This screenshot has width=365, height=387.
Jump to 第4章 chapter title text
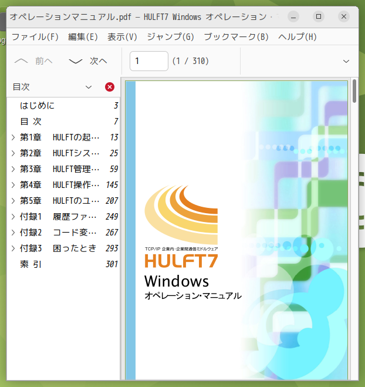pos(60,185)
